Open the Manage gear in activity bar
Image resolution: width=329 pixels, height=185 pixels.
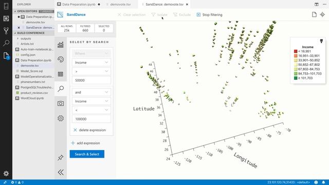(x=6, y=173)
